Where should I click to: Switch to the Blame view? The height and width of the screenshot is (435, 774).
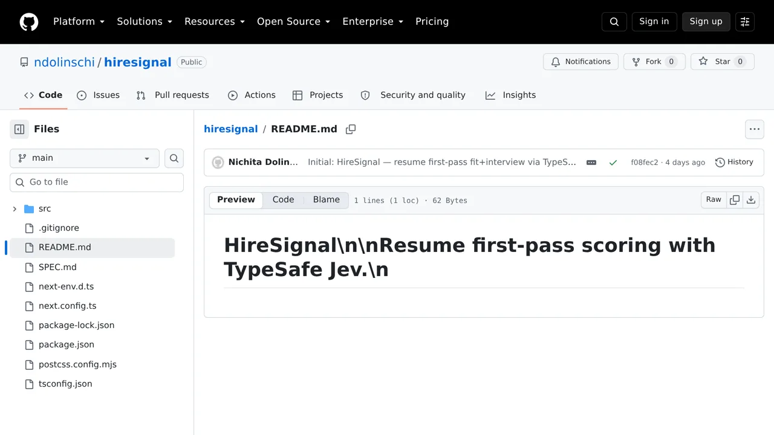pos(327,200)
